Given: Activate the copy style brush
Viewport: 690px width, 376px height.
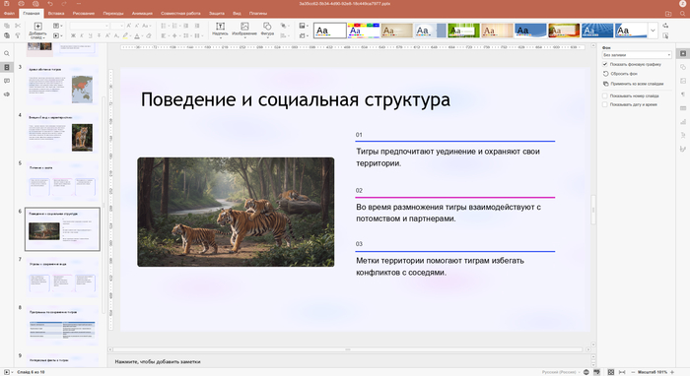Looking at the screenshot, I should [18, 35].
